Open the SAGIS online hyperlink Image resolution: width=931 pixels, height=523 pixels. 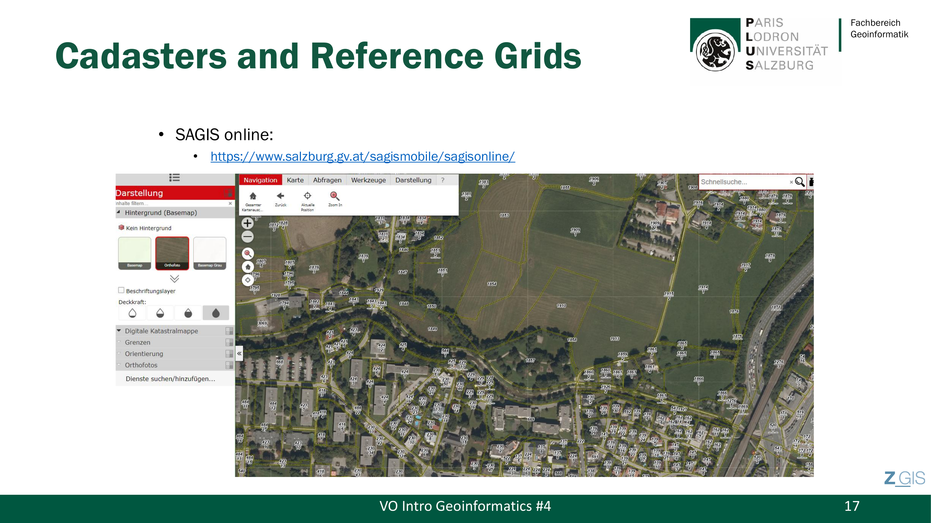pyautogui.click(x=362, y=156)
